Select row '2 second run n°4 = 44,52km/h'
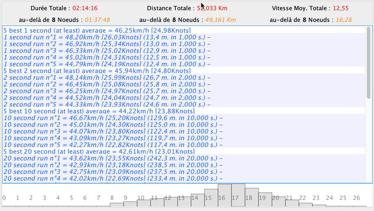This screenshot has width=374, height=211. (184, 97)
